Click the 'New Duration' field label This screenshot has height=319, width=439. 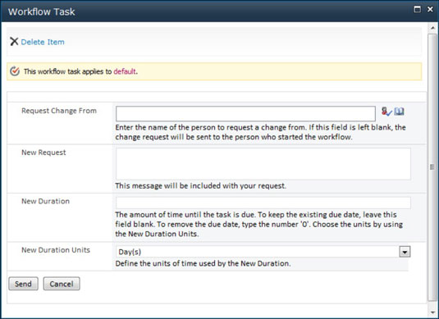coord(46,201)
